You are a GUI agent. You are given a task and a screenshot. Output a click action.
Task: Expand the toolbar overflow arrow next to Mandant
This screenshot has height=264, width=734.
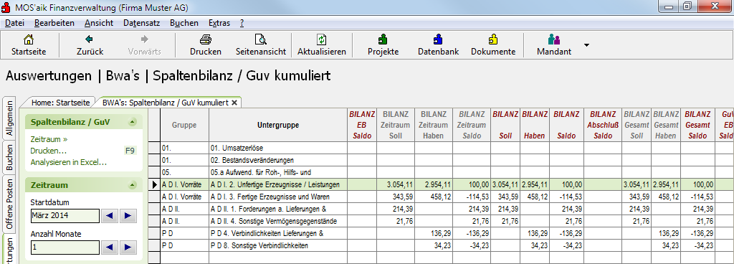[x=586, y=45]
